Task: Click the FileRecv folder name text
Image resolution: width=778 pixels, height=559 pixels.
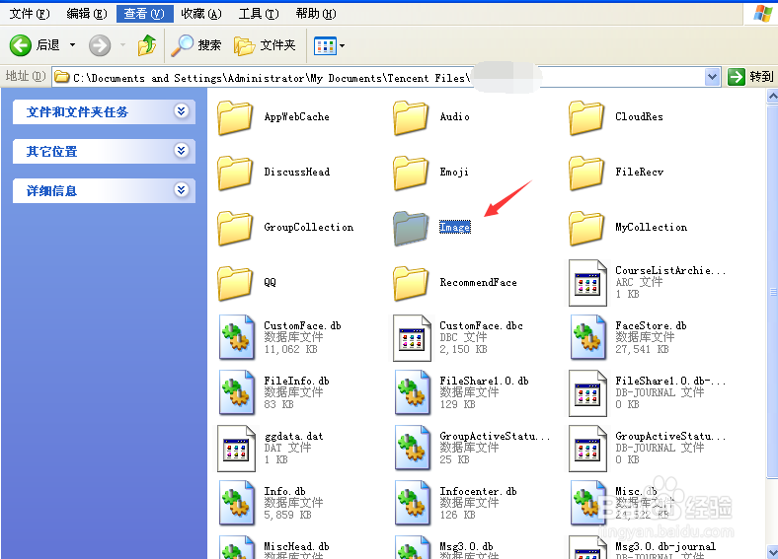Action: [x=639, y=172]
